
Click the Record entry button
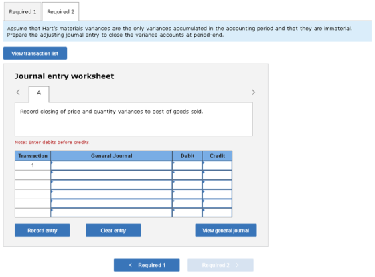click(42, 230)
